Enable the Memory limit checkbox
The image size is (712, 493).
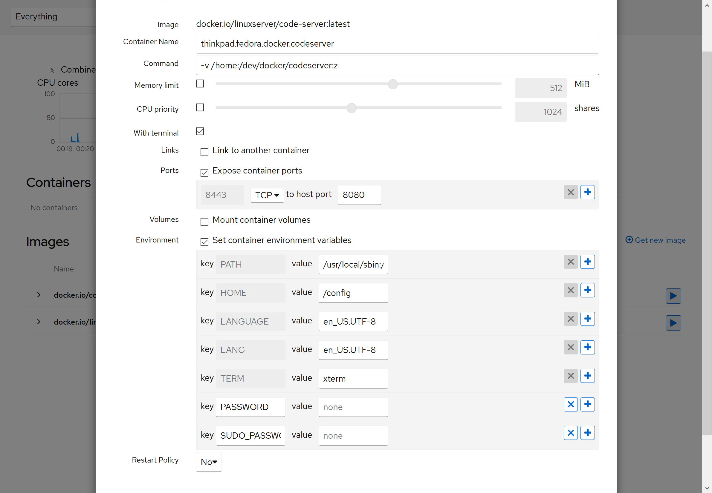click(x=200, y=84)
